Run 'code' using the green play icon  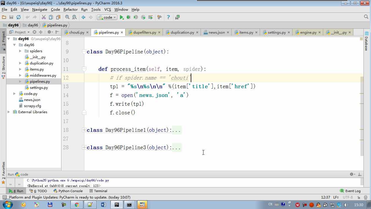(122, 17)
